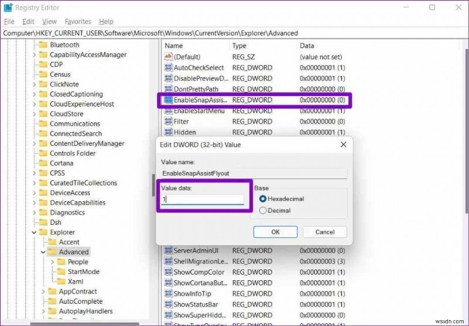Click the DontPrettyPath DWORD icon
Viewport: 469px width, 326px height.
click(x=168, y=89)
